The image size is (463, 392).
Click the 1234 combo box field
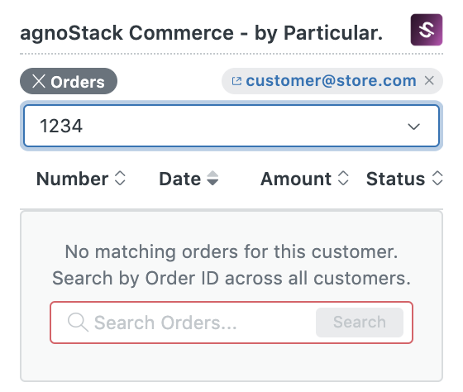[x=231, y=126]
